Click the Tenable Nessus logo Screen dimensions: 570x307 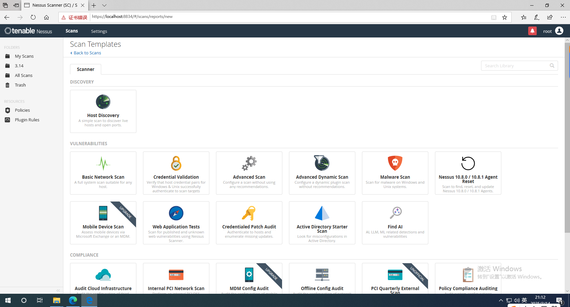[29, 31]
